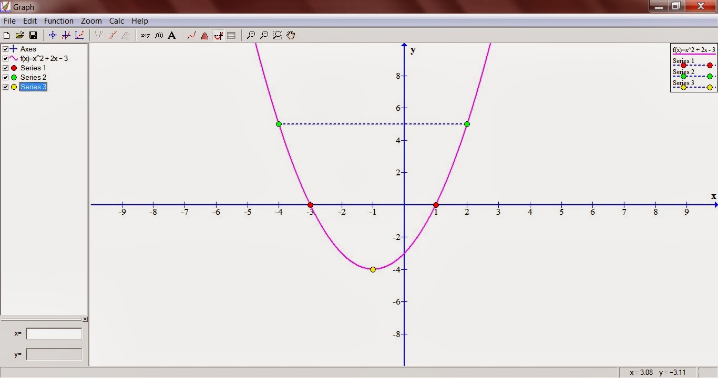Screen dimensions: 718x378
Task: Click the yellow vertex point at (-1, -4)
Action: tap(373, 269)
